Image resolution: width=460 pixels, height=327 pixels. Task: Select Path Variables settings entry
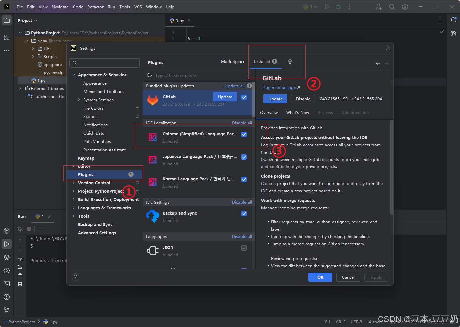[x=97, y=141]
